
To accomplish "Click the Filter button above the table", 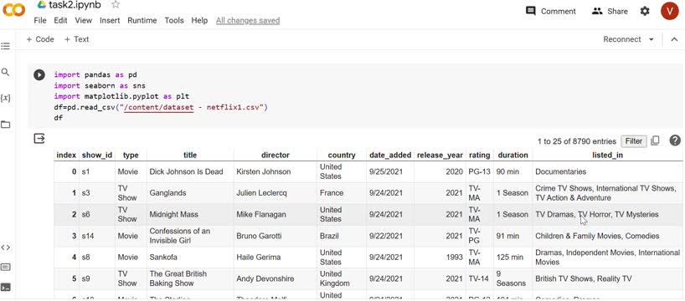I will (x=633, y=141).
